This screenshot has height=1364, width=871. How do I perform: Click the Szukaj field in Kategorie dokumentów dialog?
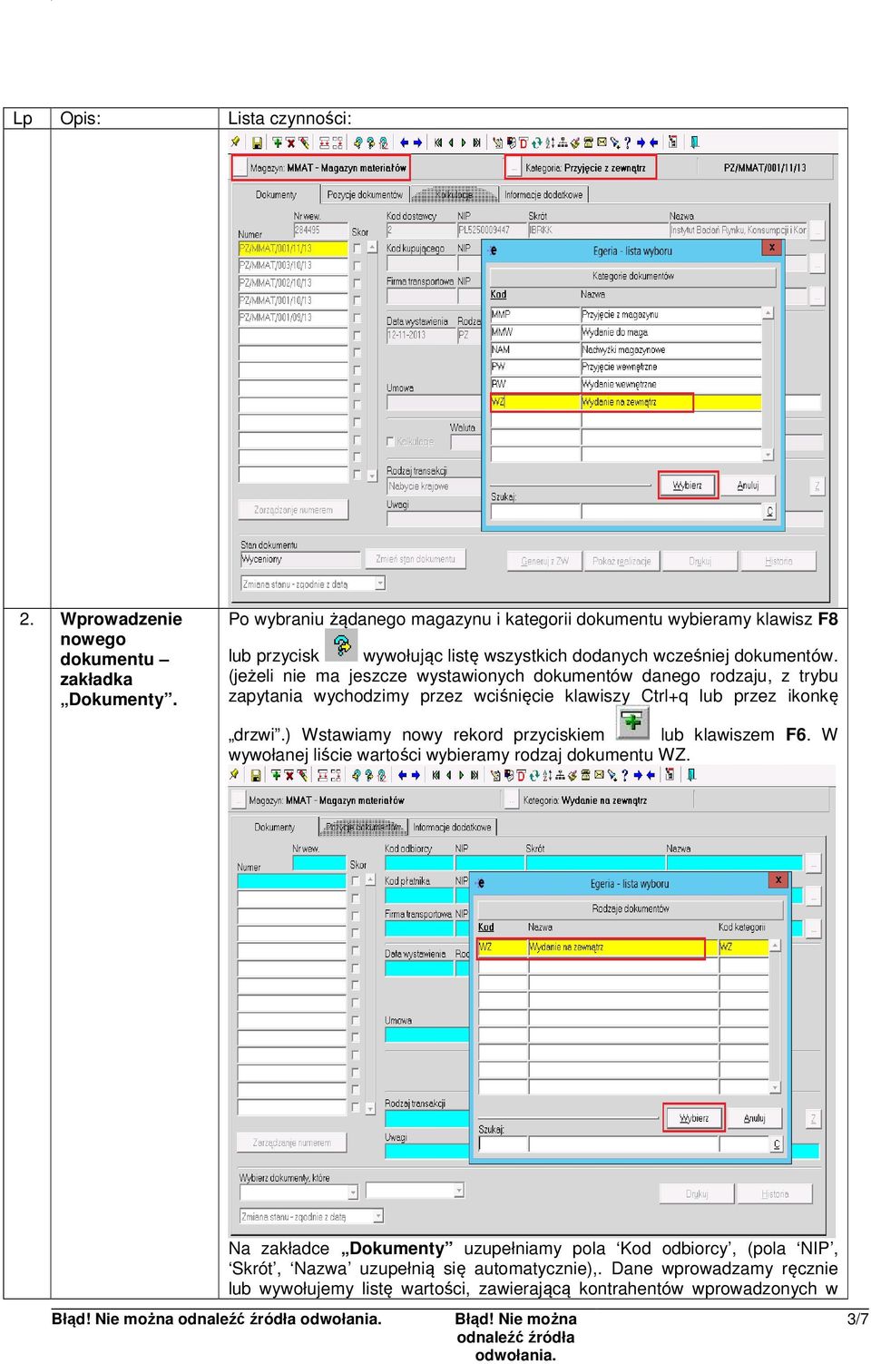click(534, 512)
